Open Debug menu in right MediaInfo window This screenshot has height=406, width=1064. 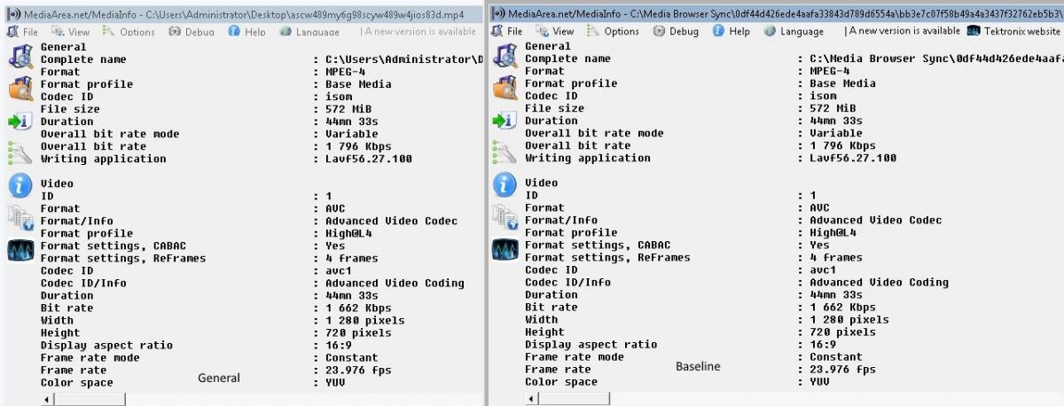point(676,31)
